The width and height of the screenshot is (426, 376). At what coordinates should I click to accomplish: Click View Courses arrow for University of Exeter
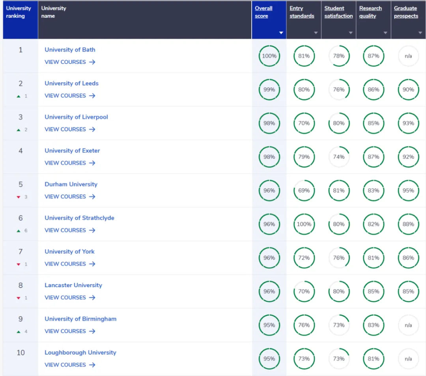click(x=92, y=163)
